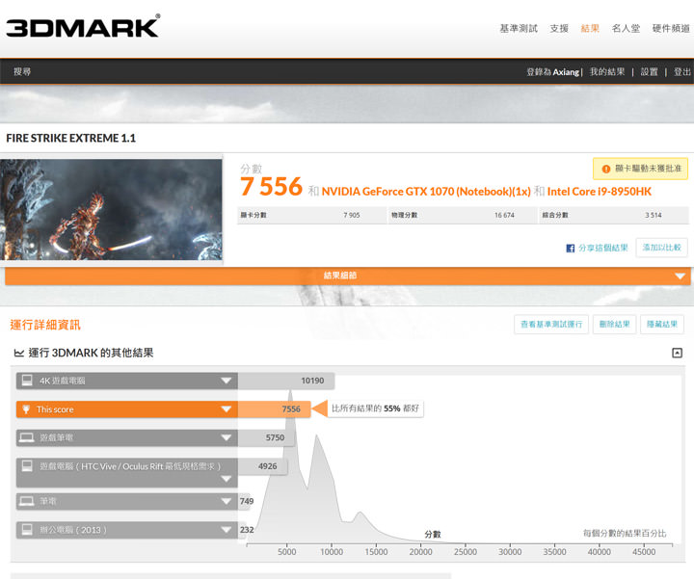Click the orange driver warning icon
Image resolution: width=694 pixels, height=579 pixels.
tap(606, 169)
